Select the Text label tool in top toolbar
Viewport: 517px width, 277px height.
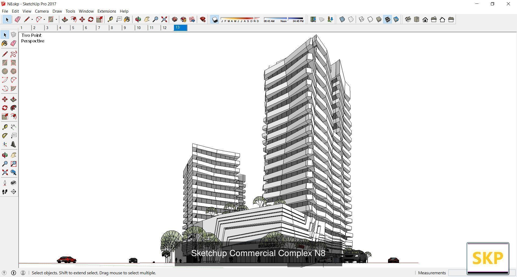[119, 19]
